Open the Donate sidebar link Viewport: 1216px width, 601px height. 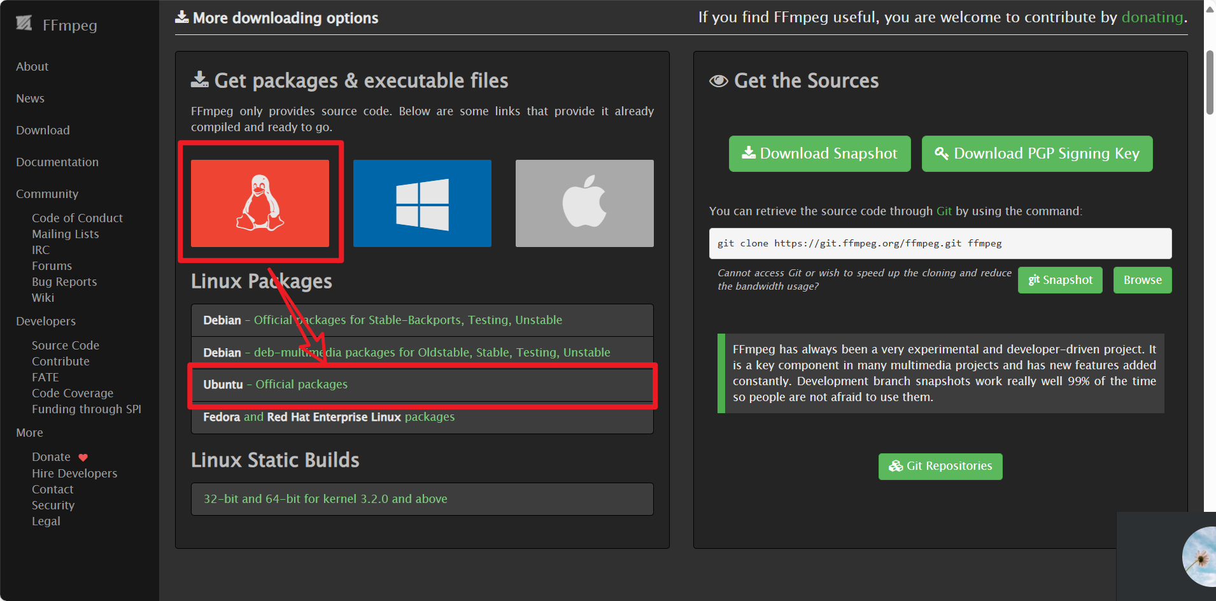tap(51, 457)
